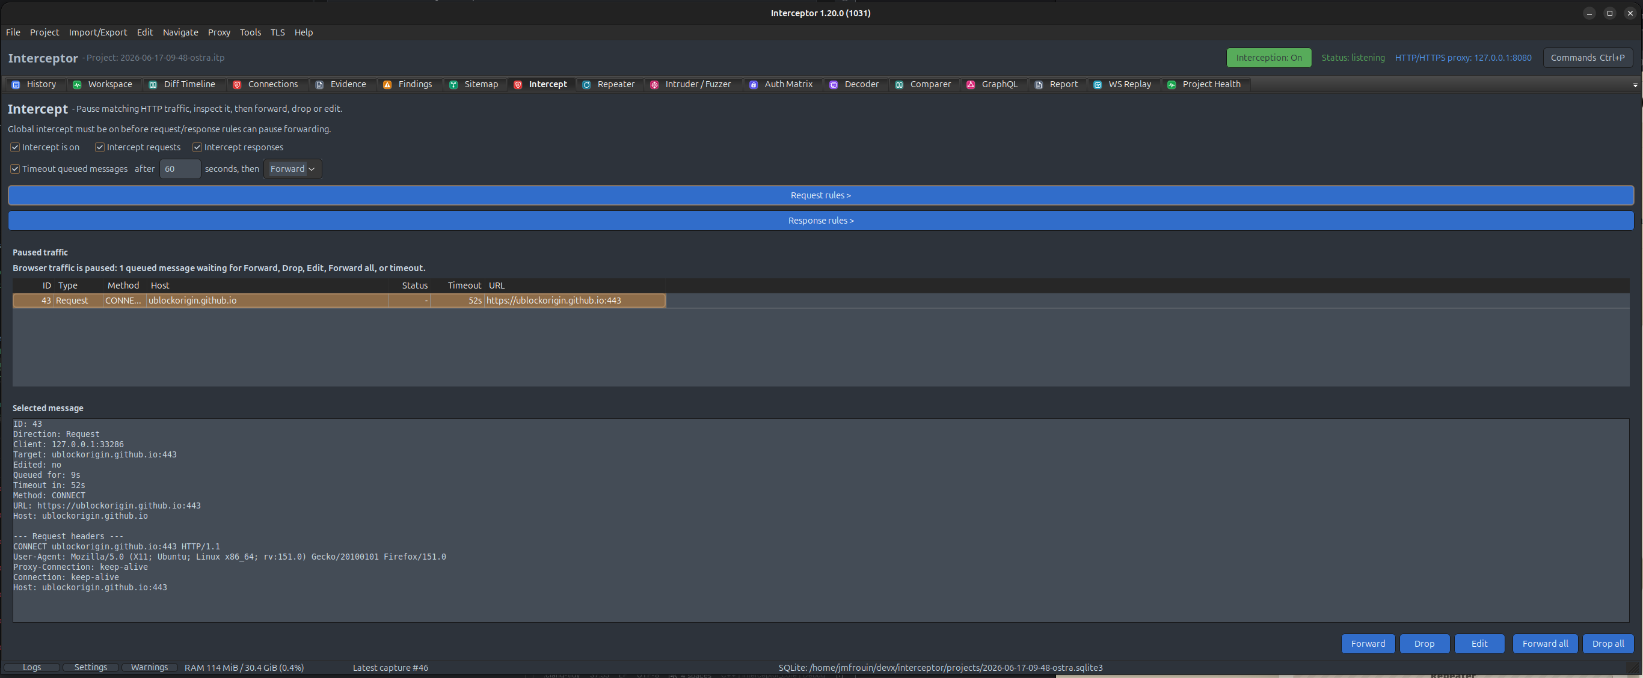Image resolution: width=1643 pixels, height=678 pixels.
Task: Open the Import/Export menu
Action: (98, 32)
